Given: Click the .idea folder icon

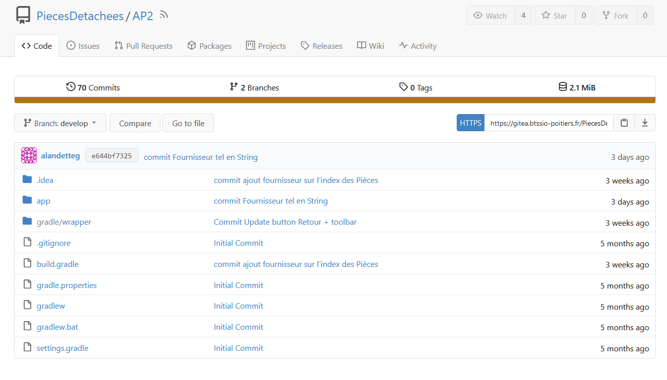Looking at the screenshot, I should (27, 180).
